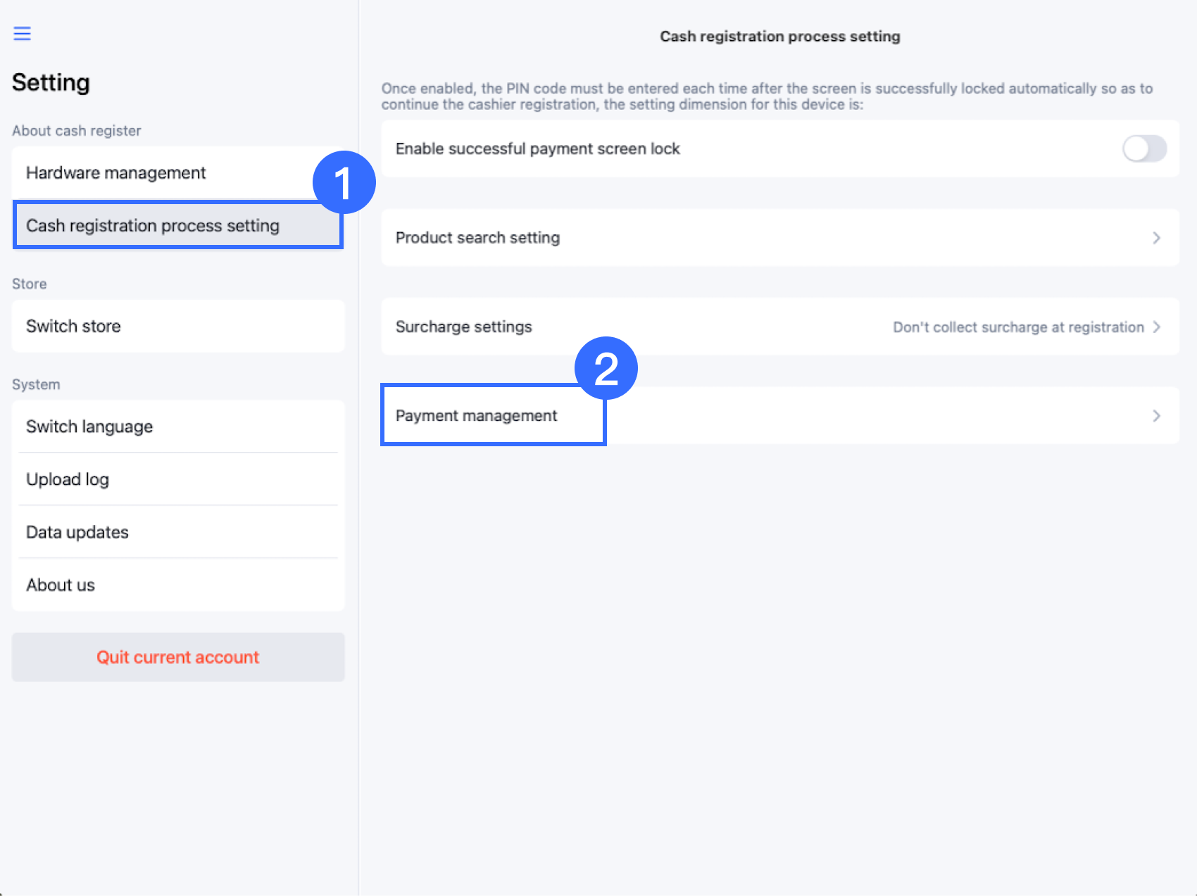1197x896 pixels.
Task: Click Enable successful payment screen lock label
Action: pyautogui.click(x=538, y=149)
